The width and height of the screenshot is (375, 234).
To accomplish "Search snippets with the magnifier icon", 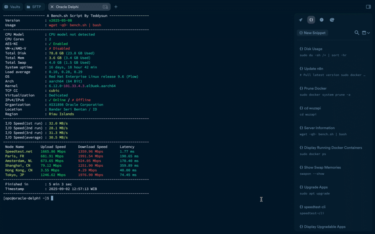I will click(357, 33).
